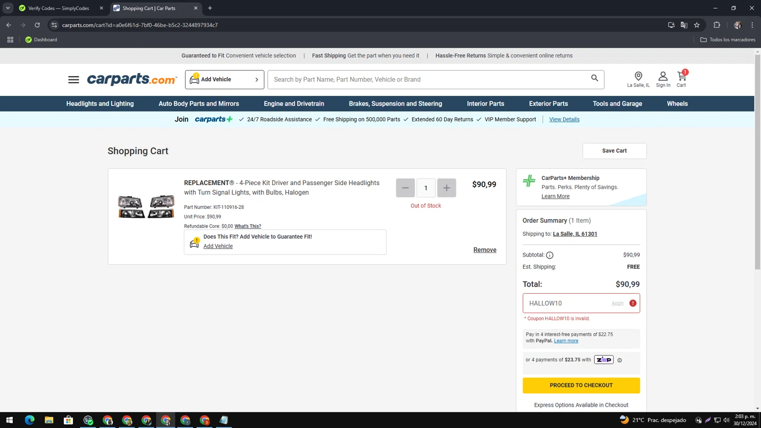
Task: Open Microsoft Edge from taskbar
Action: (29, 420)
